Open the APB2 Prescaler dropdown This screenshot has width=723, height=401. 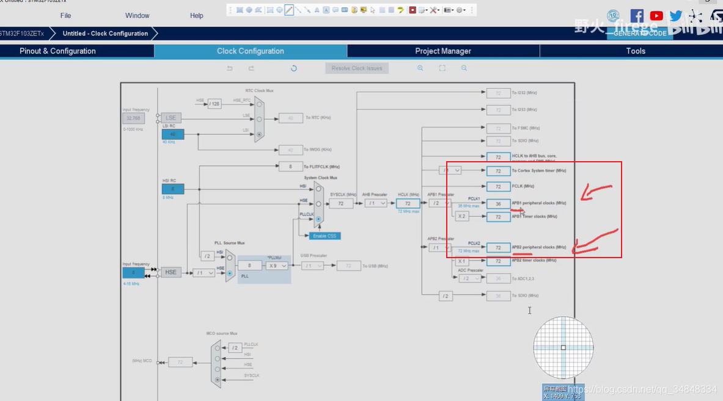pyautogui.click(x=439, y=248)
